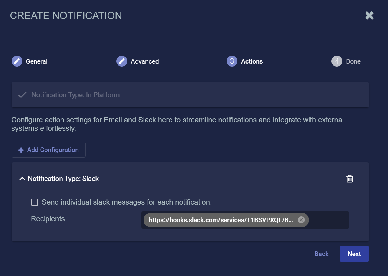
Task: Click the In Platform checkmark icon
Action: point(22,95)
